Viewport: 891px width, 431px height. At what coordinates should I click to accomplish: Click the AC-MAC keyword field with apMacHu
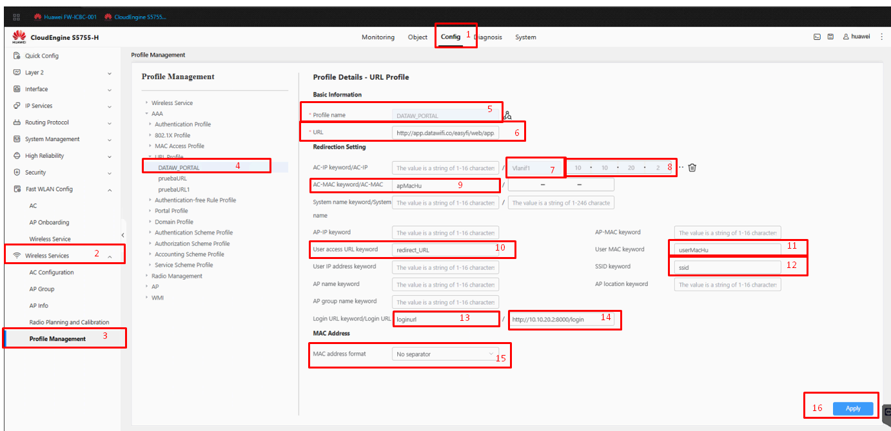click(x=445, y=185)
